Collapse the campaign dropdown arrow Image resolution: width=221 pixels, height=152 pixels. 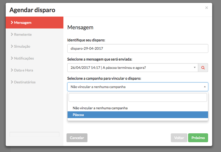pos(205,87)
